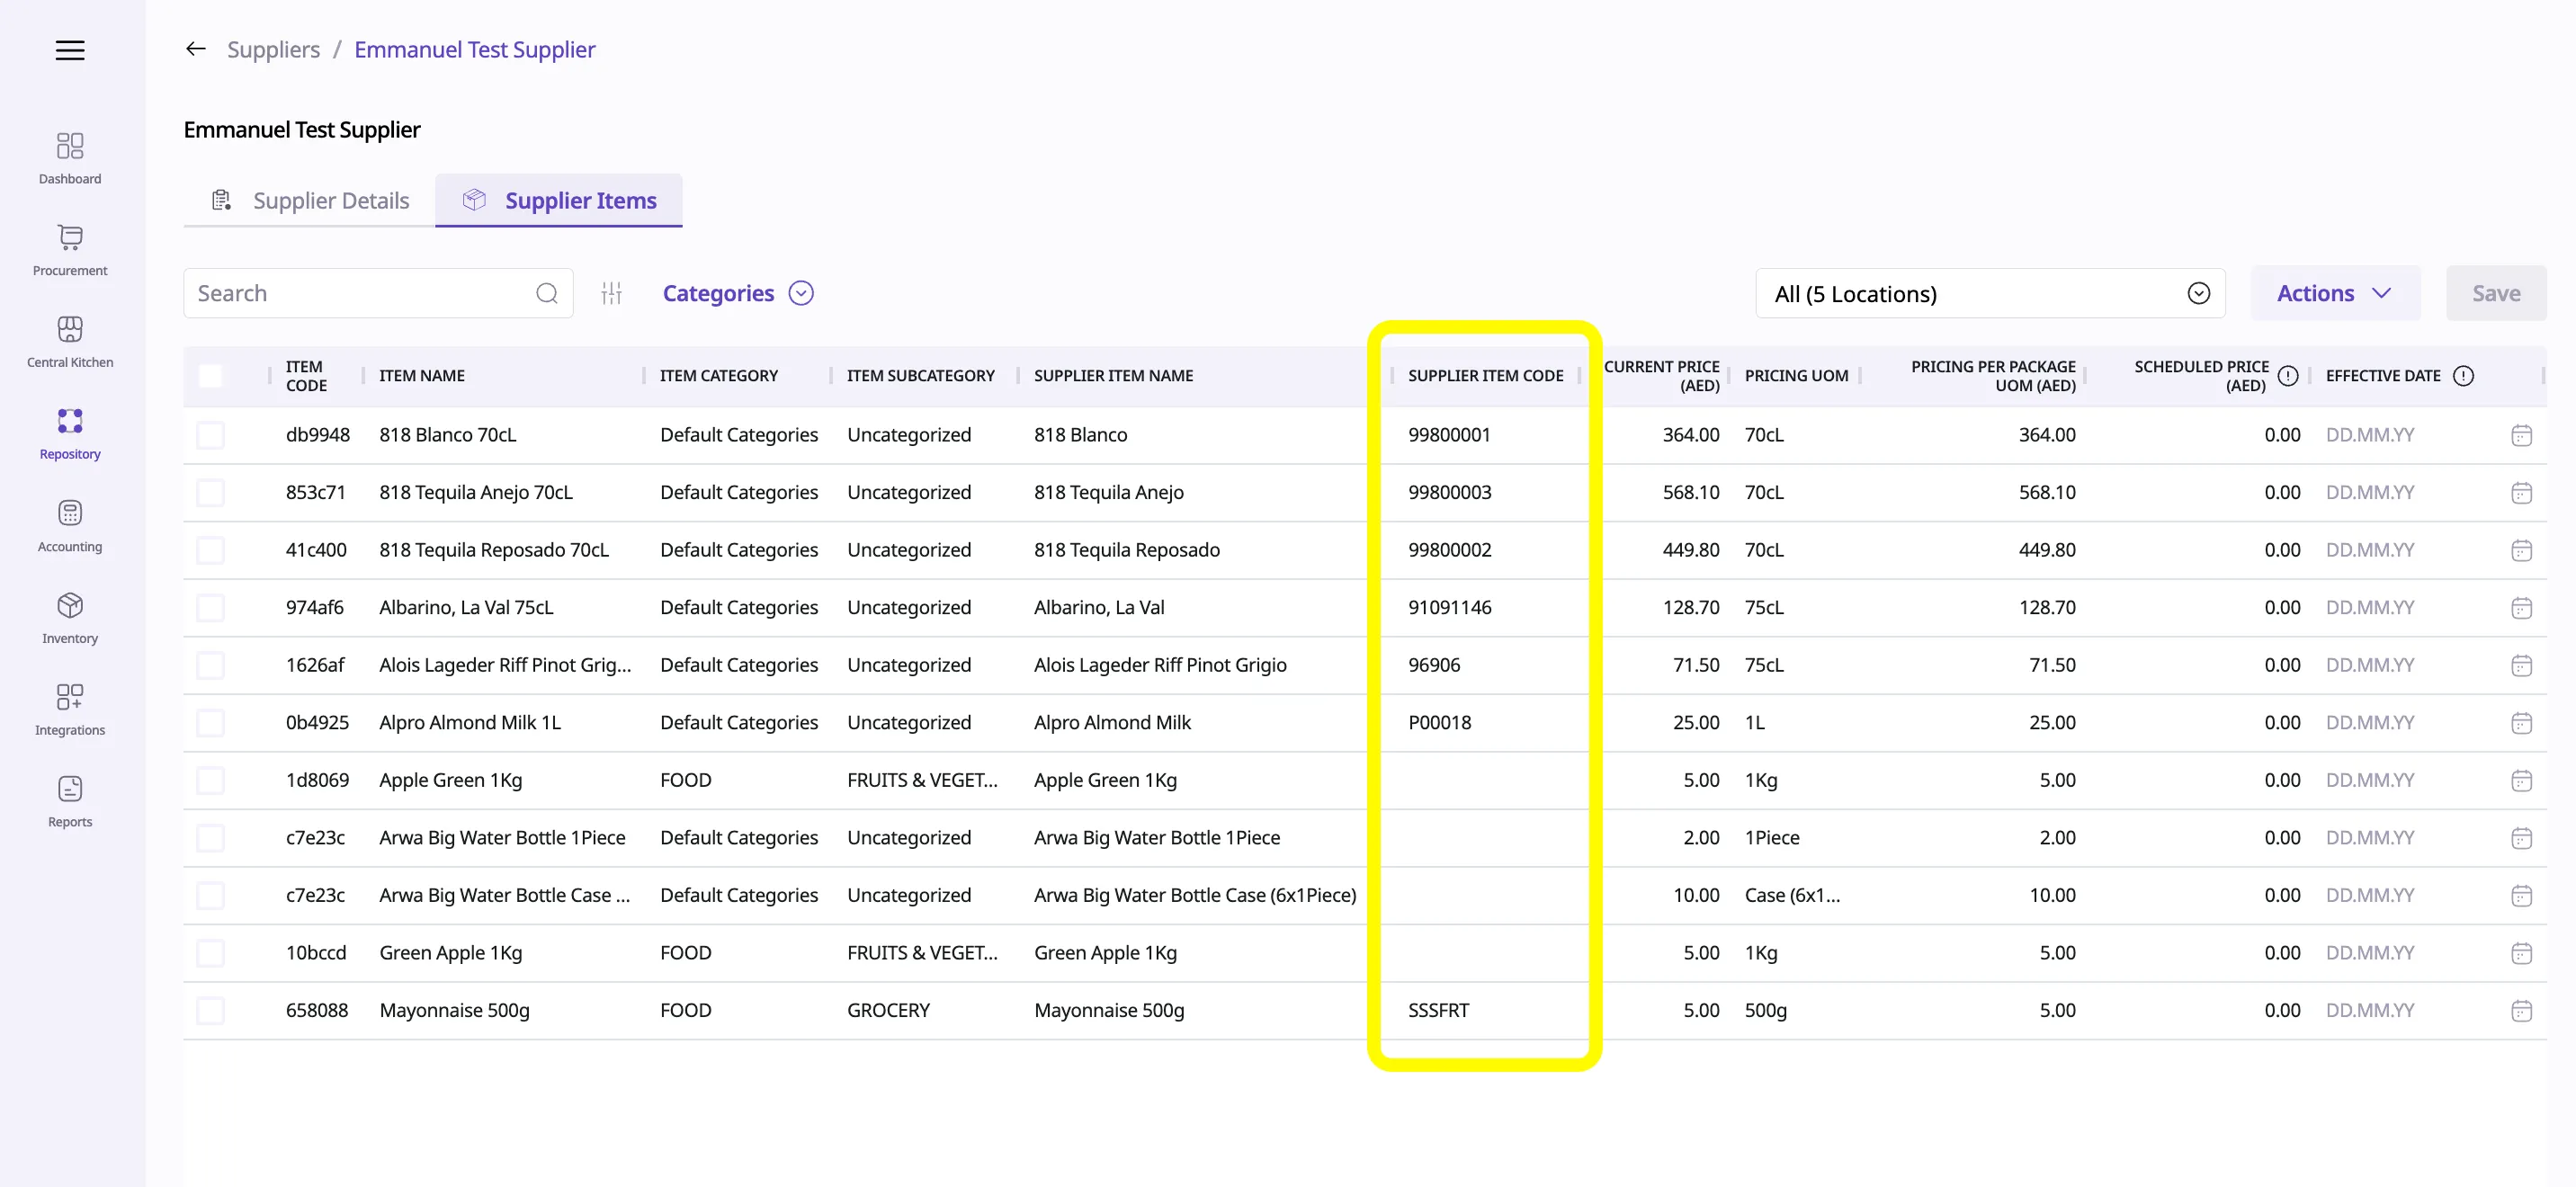The height and width of the screenshot is (1187, 2576).
Task: Check the 818 Blanco 70cL row checkbox
Action: coord(210,435)
